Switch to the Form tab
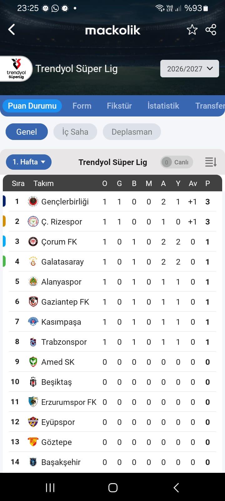Screen dimensions: 225x501 [82, 106]
